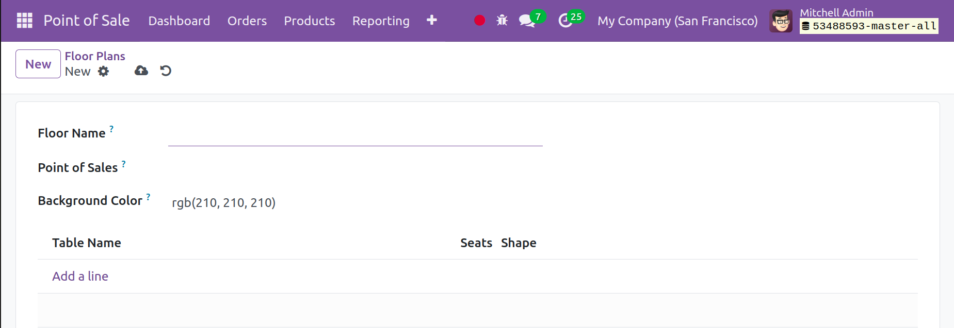Click the red recording indicator icon
This screenshot has width=954, height=328.
[x=479, y=21]
